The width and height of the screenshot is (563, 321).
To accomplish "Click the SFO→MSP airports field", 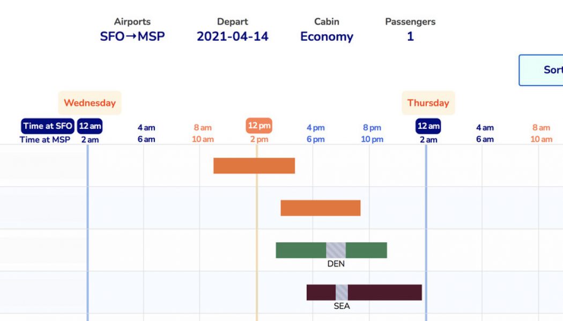I will [x=132, y=36].
